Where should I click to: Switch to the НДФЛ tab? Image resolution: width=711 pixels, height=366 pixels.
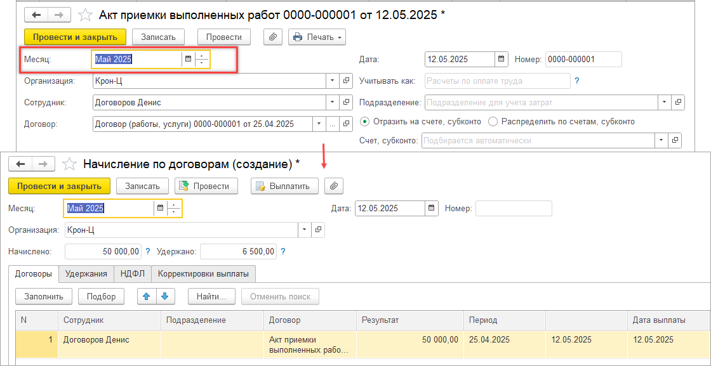click(133, 274)
